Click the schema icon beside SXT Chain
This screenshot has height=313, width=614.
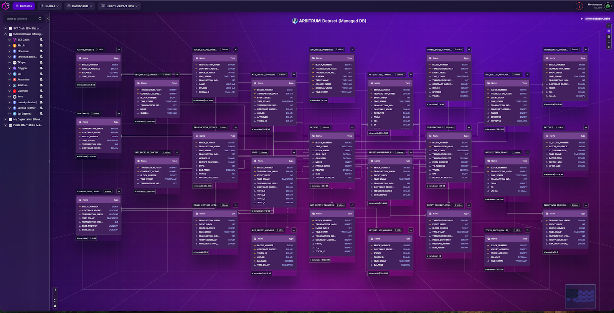click(41, 40)
